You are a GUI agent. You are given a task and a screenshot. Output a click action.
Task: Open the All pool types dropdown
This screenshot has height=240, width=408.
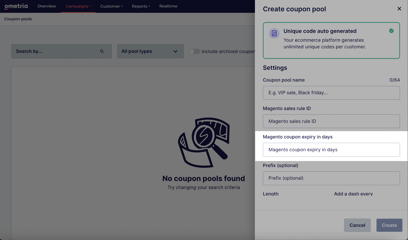click(150, 51)
